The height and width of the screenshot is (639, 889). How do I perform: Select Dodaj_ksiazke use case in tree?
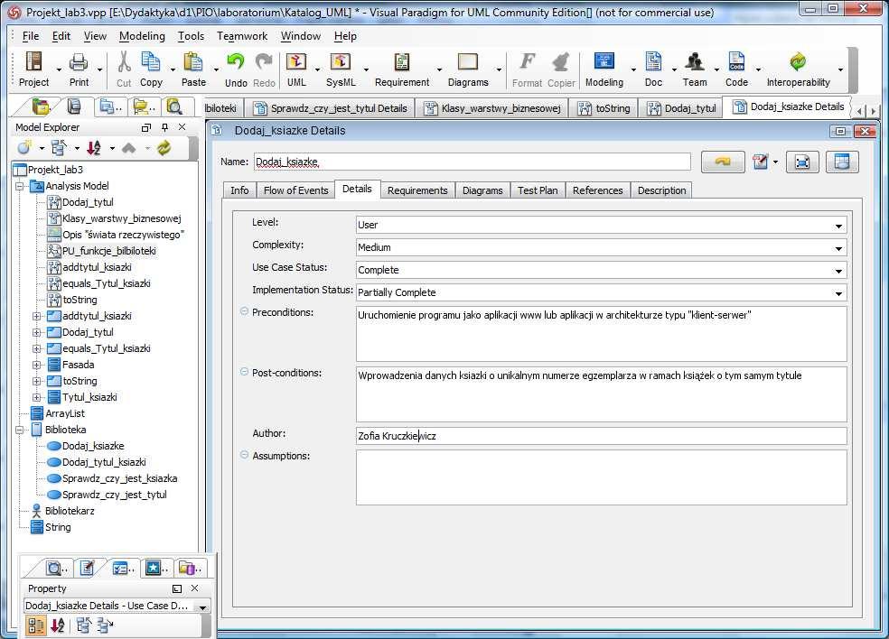click(93, 446)
